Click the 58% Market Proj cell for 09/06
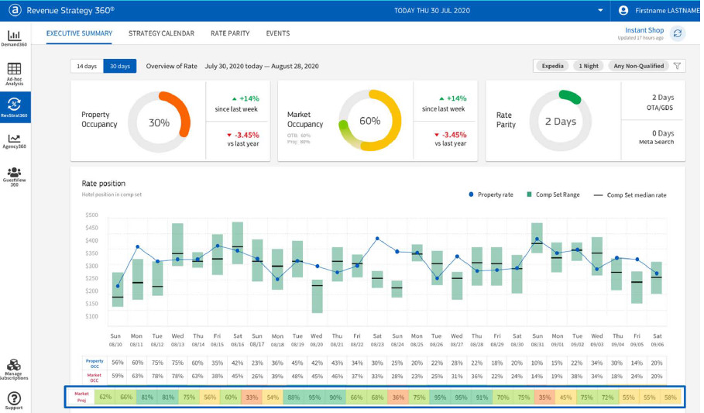 tap(671, 398)
